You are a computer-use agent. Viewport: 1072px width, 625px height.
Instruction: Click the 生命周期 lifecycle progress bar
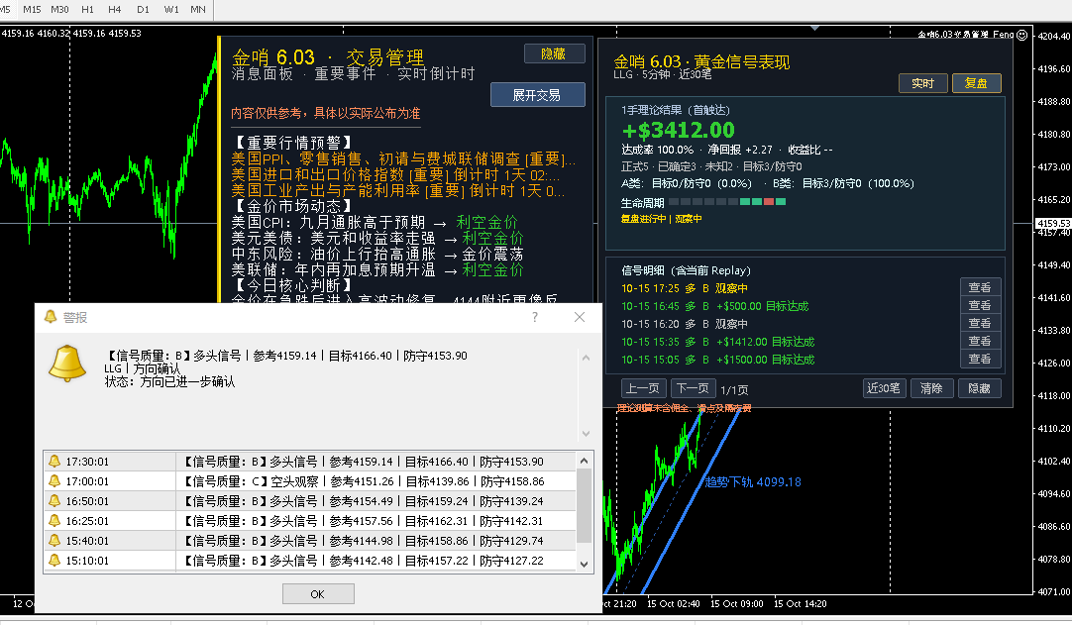tap(727, 202)
